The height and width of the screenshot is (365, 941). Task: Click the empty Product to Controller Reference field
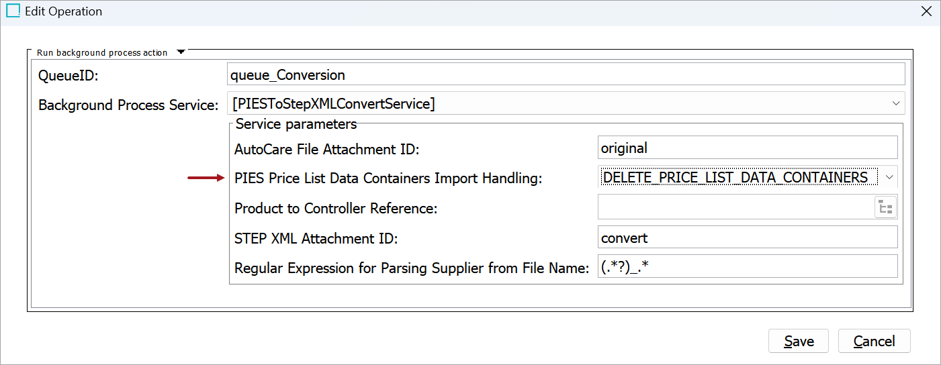click(x=735, y=208)
